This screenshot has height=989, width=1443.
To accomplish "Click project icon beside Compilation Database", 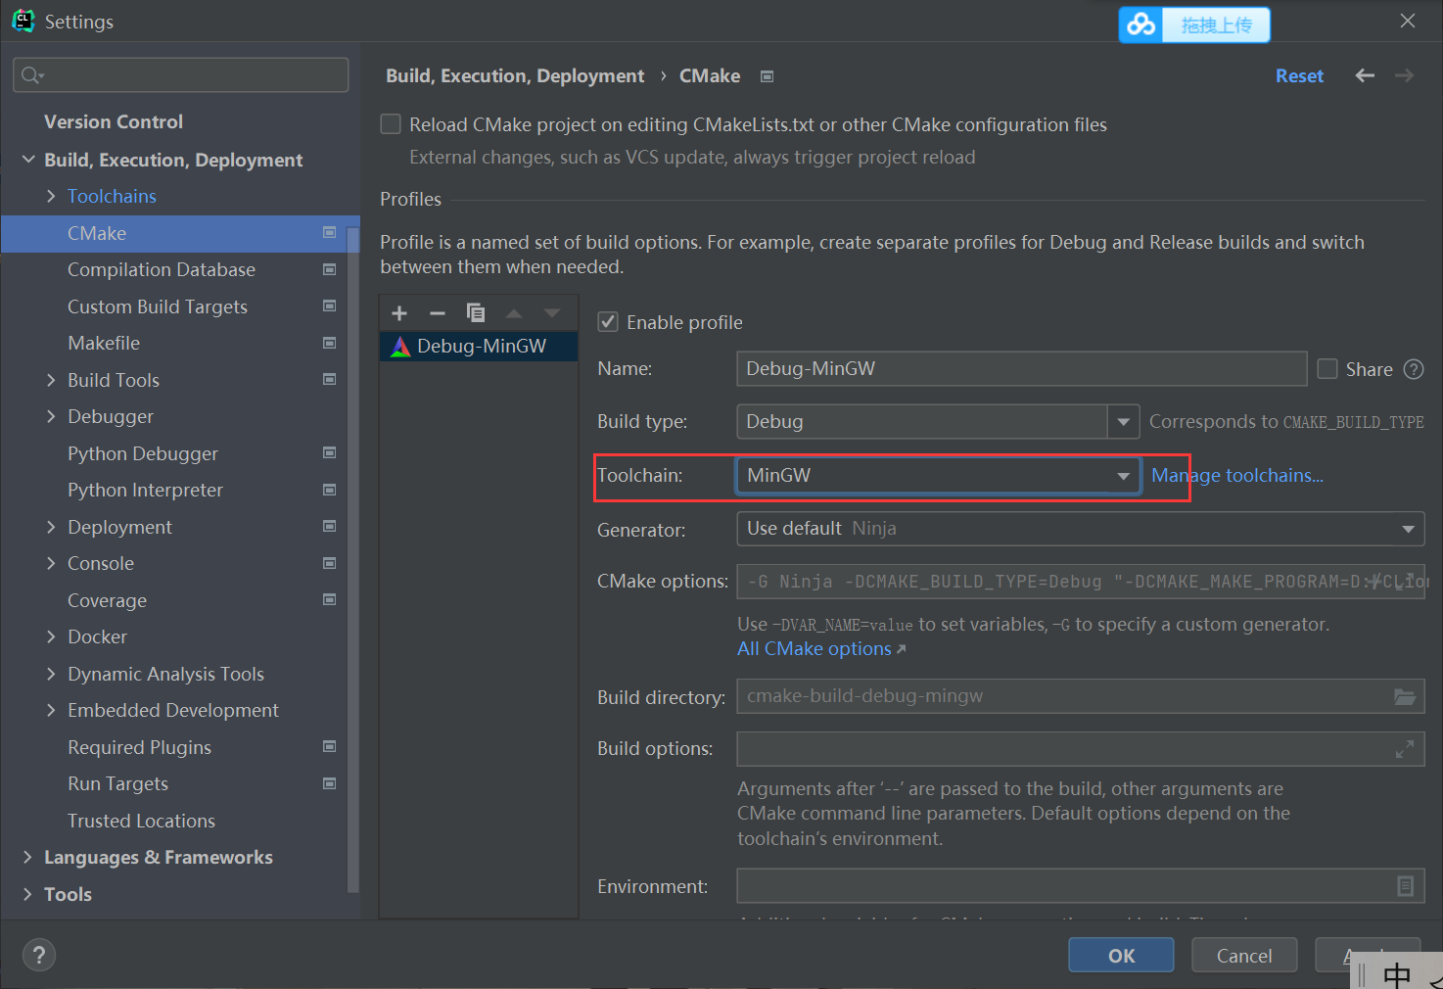I will [330, 269].
